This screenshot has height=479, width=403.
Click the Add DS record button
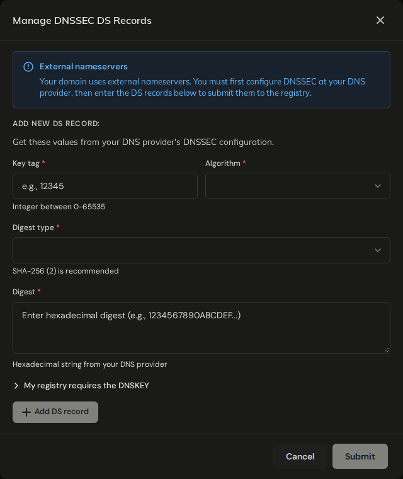(55, 412)
